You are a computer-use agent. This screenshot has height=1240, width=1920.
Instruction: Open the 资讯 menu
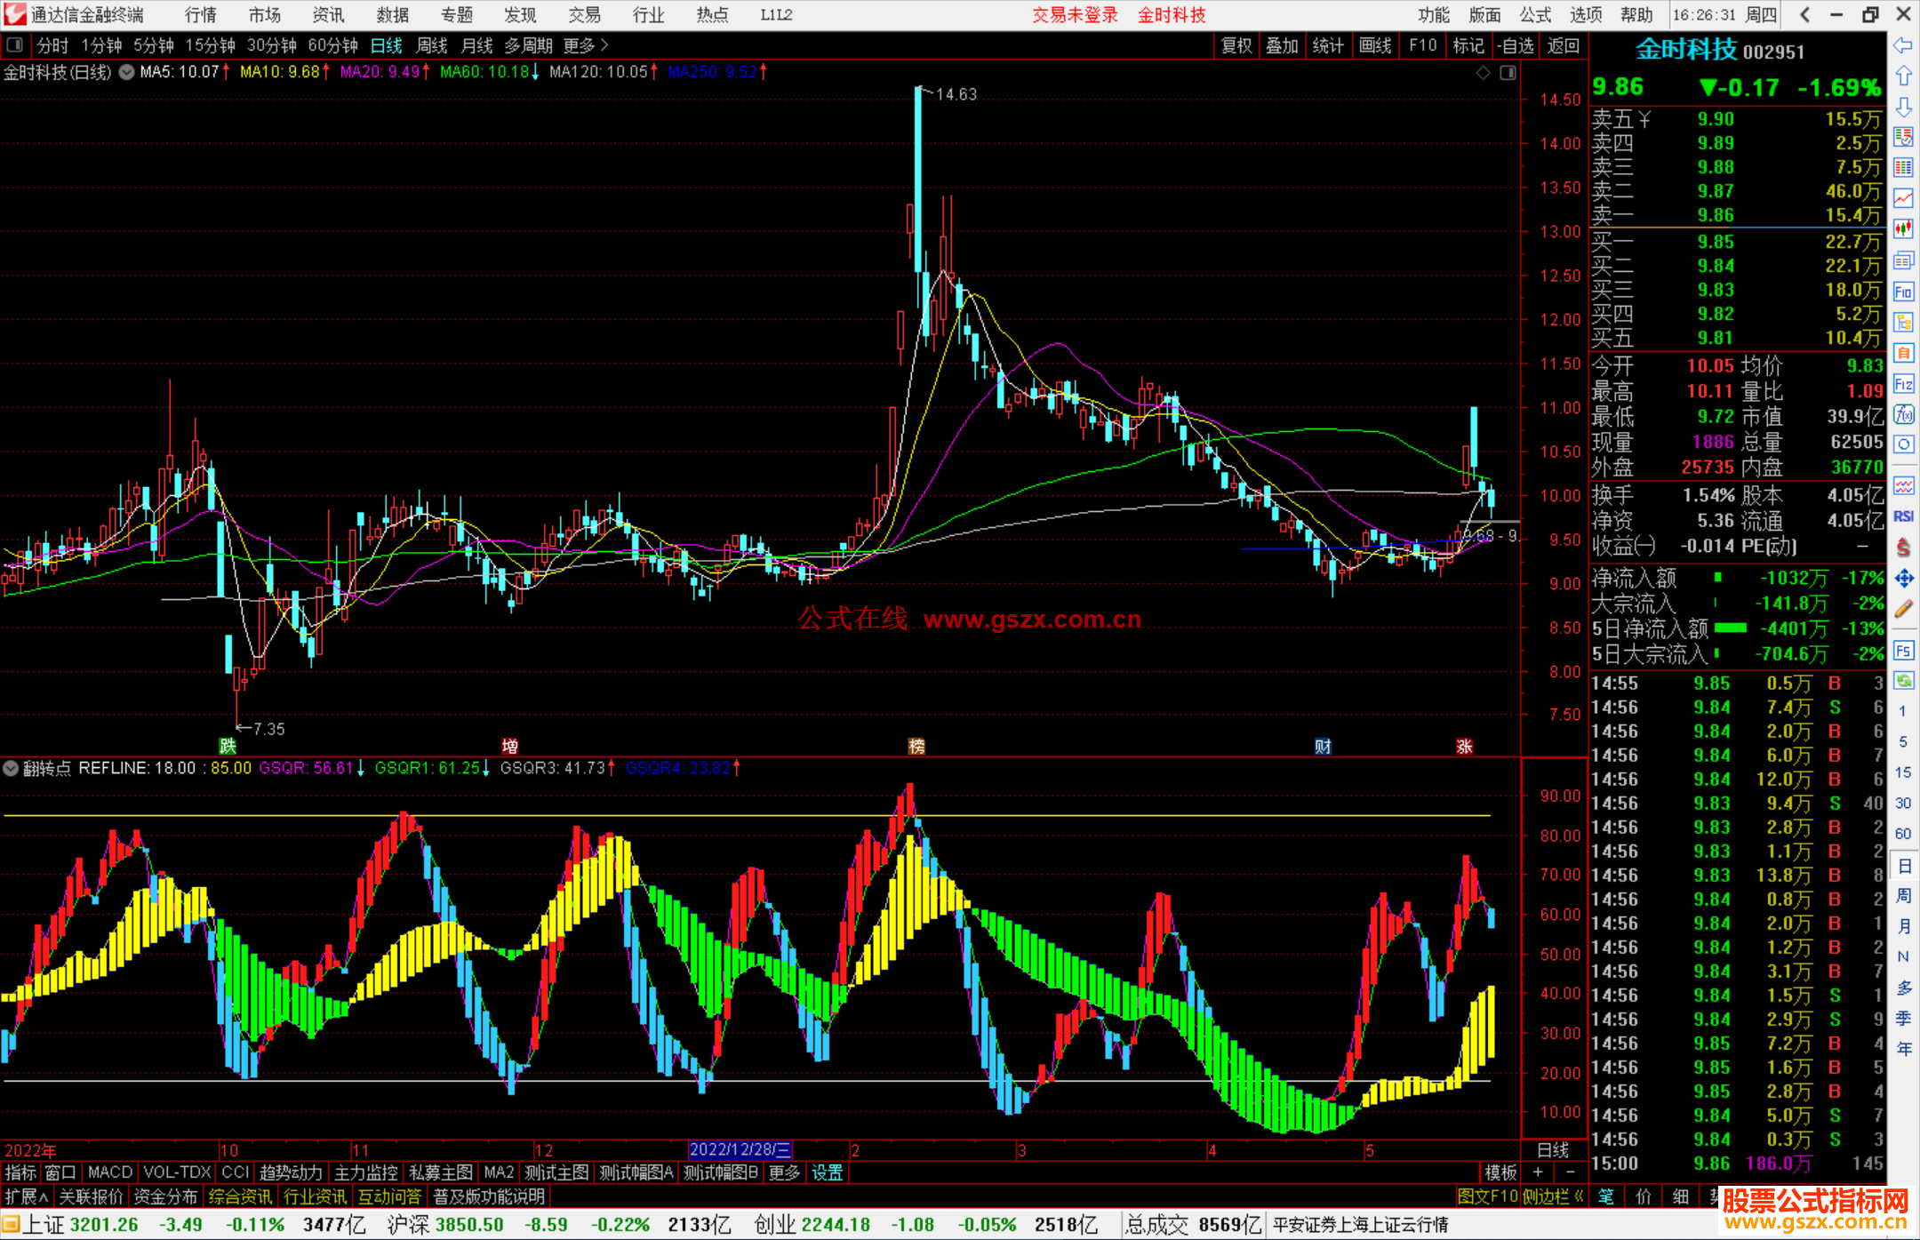tap(329, 15)
